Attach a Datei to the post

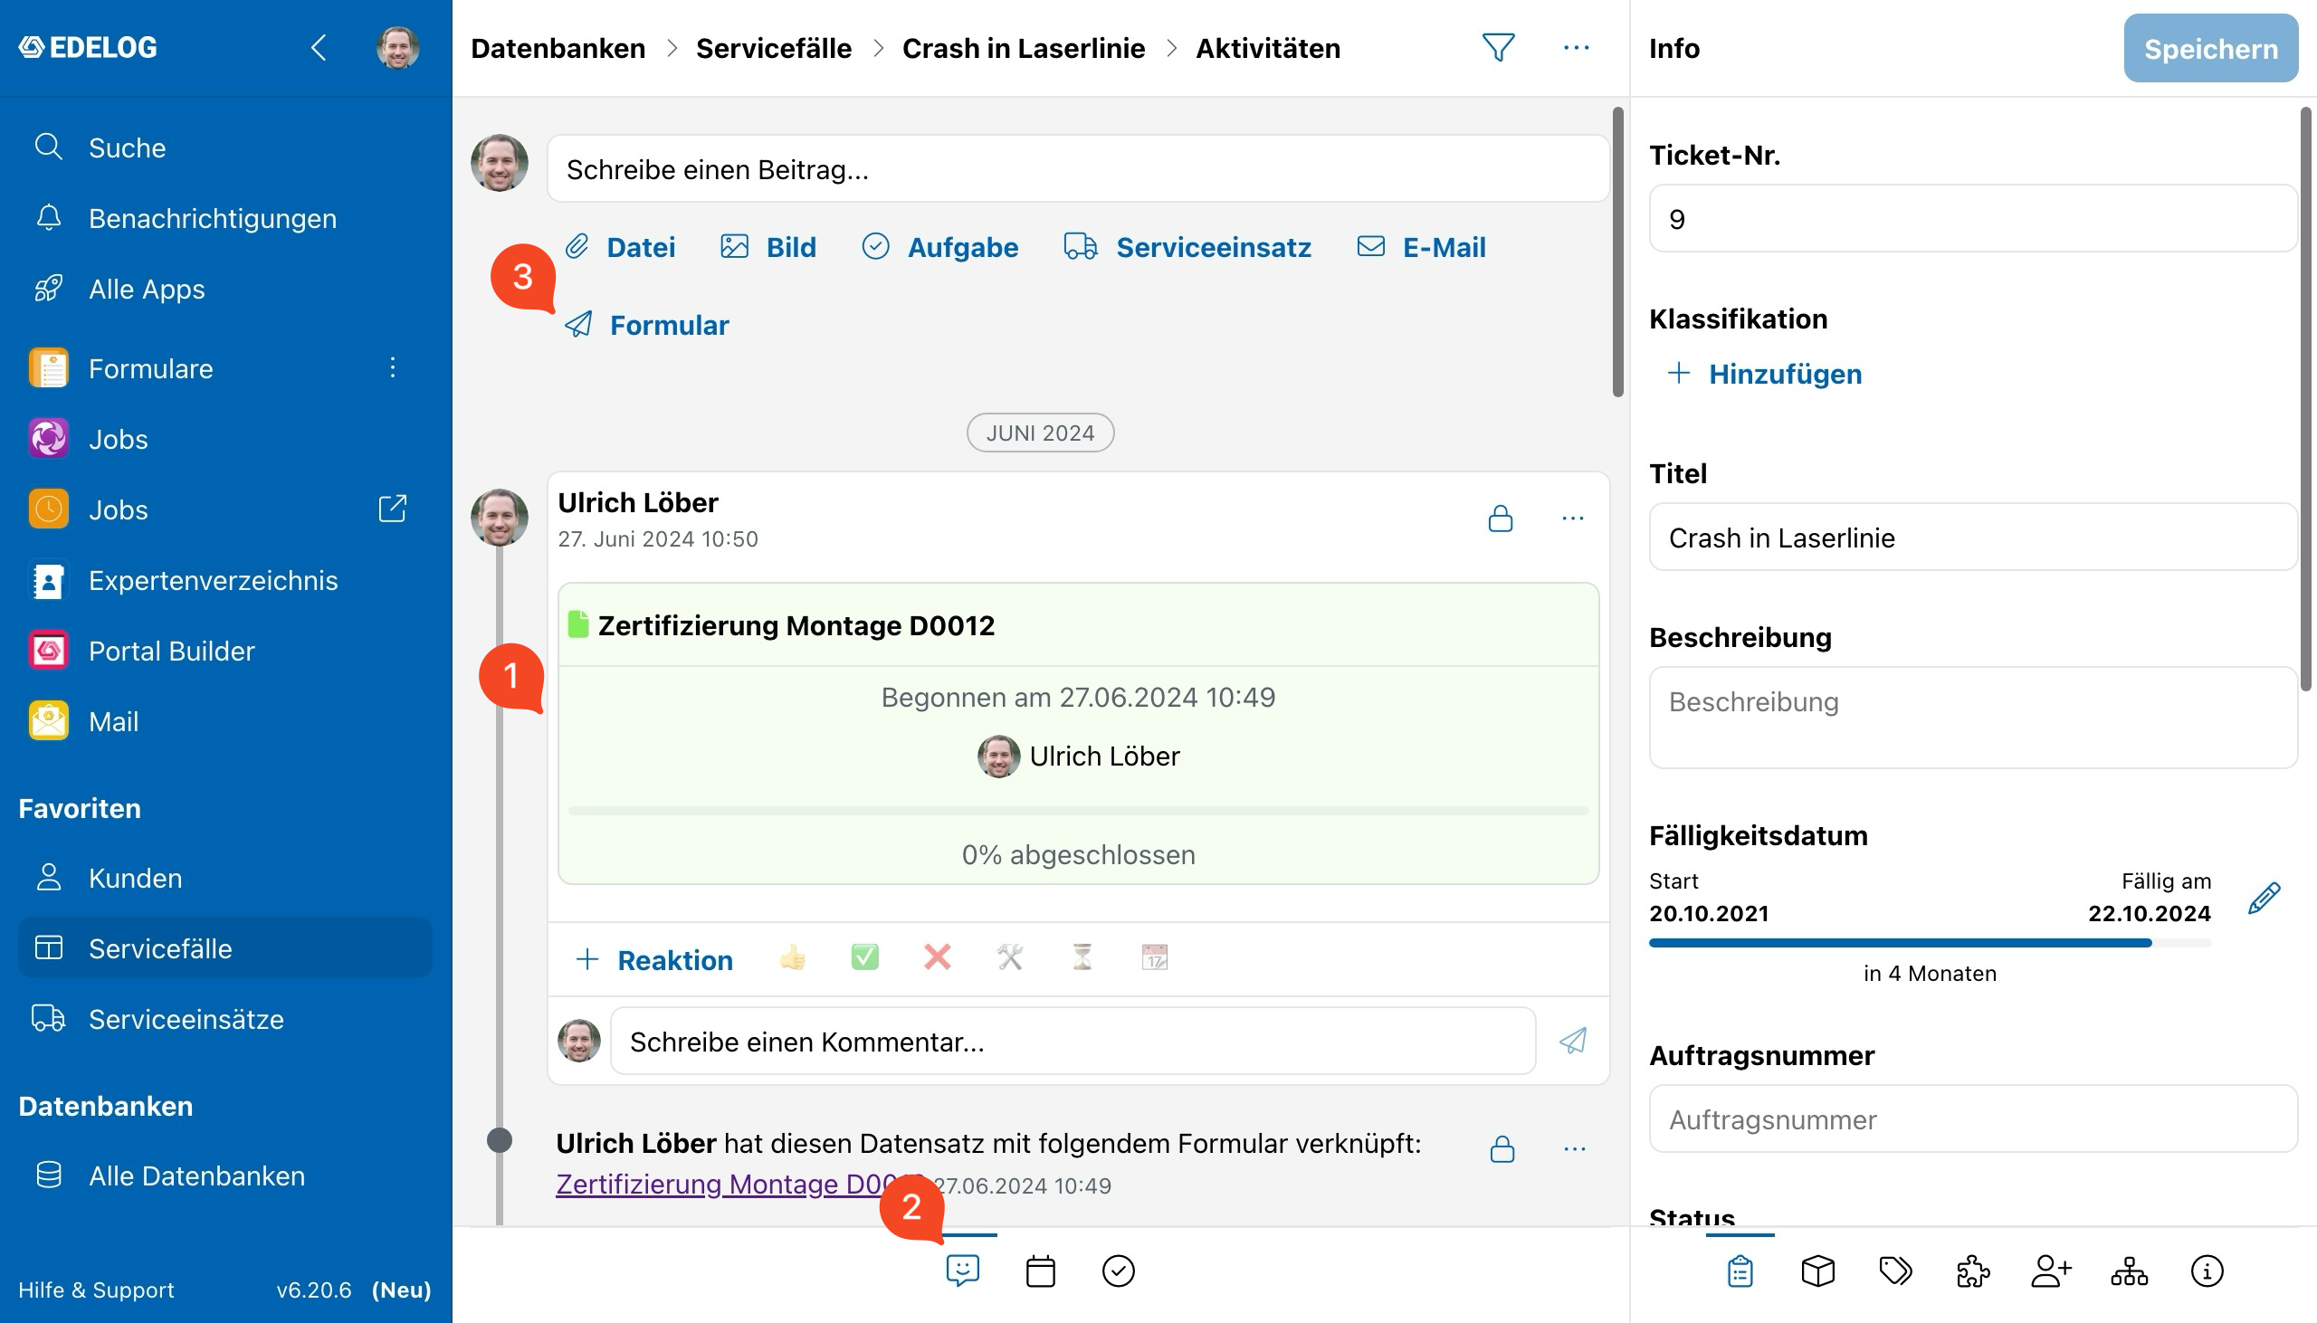(x=621, y=247)
